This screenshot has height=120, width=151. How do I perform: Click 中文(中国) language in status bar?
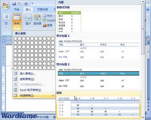pos(43,117)
